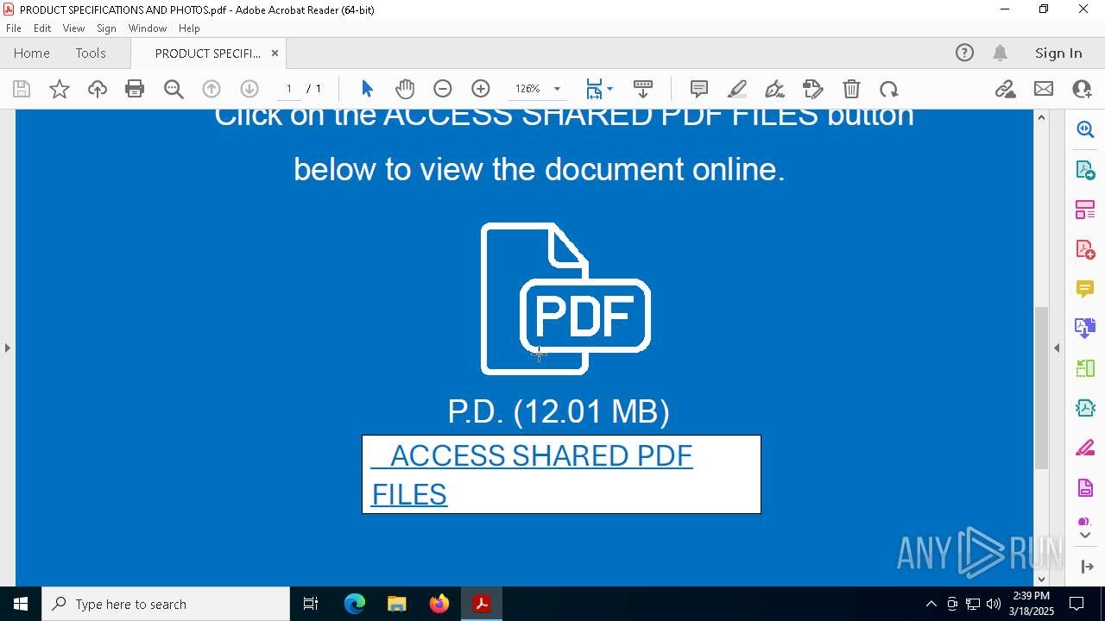Bookmark this file with the star icon
The width and height of the screenshot is (1105, 621).
click(x=60, y=89)
